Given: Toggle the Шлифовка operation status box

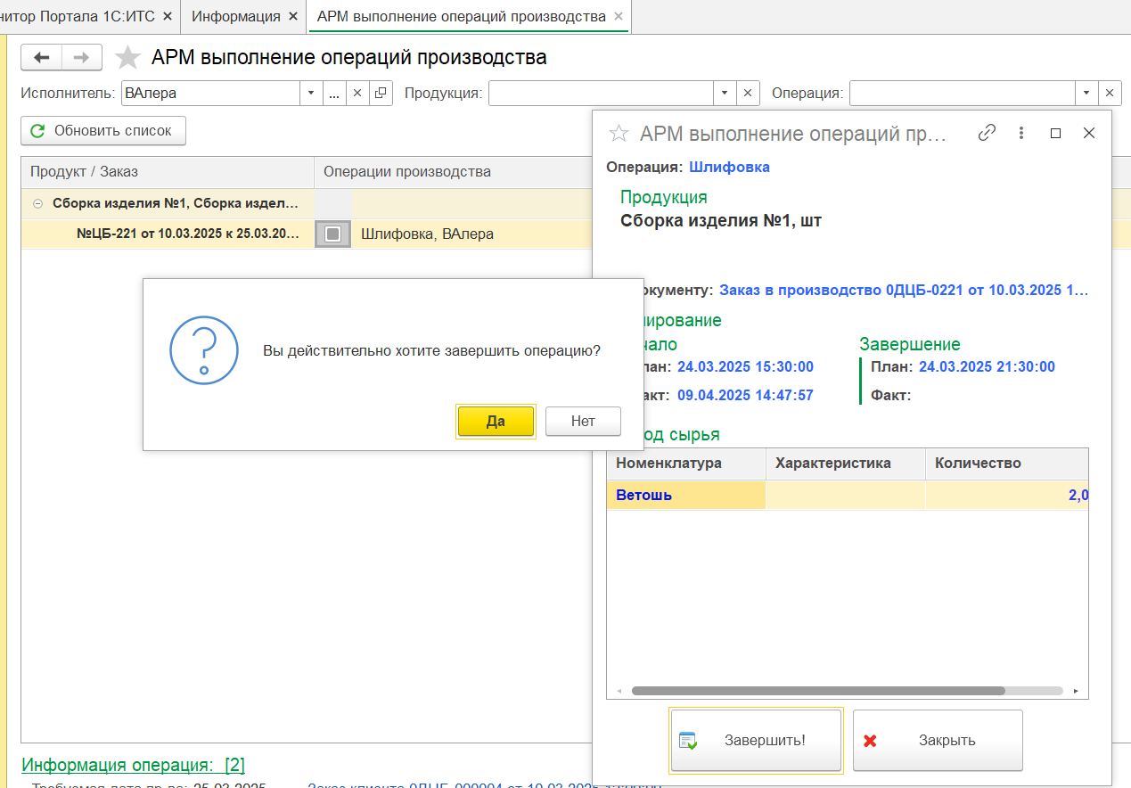Looking at the screenshot, I should 332,234.
